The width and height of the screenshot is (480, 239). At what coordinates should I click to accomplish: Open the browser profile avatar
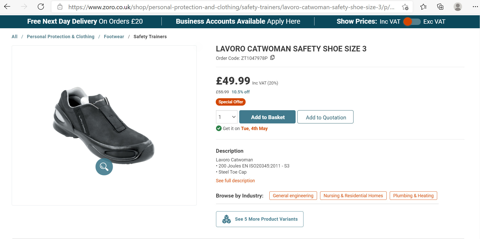458,7
